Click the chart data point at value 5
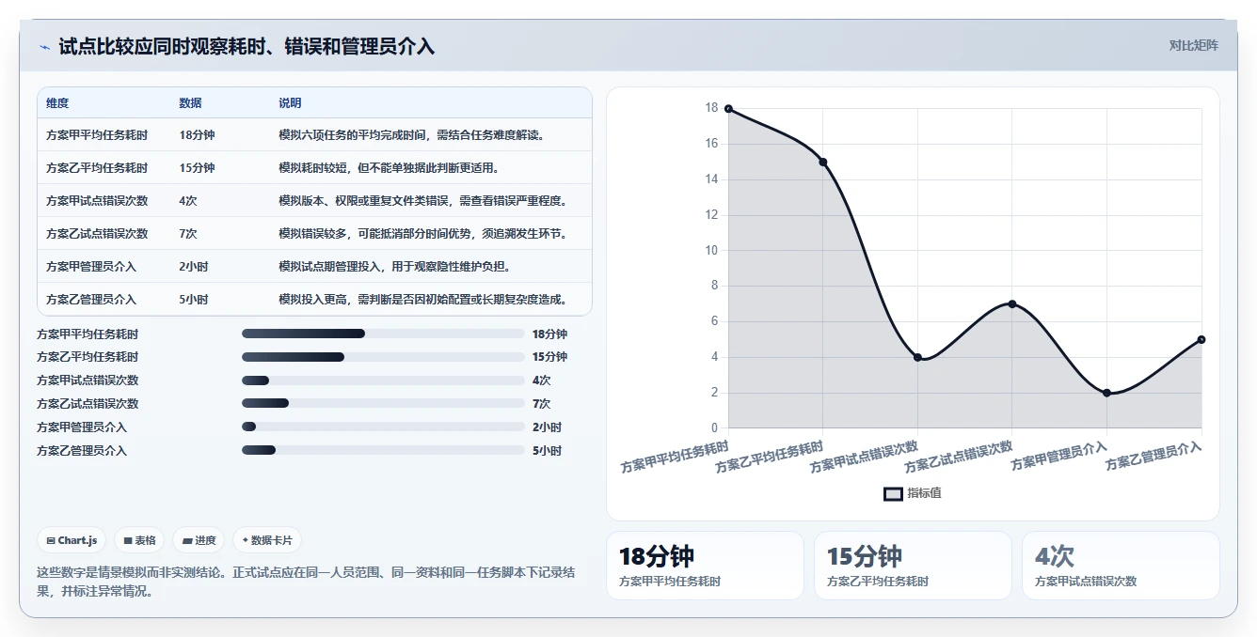Image resolution: width=1257 pixels, height=637 pixels. 1201,339
